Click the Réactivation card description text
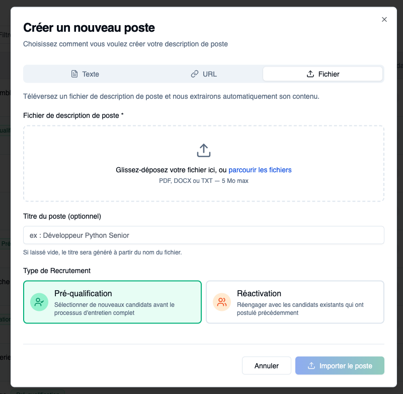The width and height of the screenshot is (403, 394). click(x=300, y=309)
